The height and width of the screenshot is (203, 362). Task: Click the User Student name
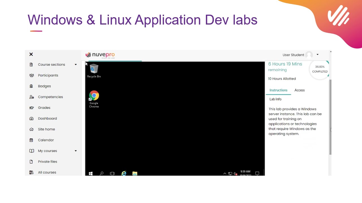click(x=293, y=55)
